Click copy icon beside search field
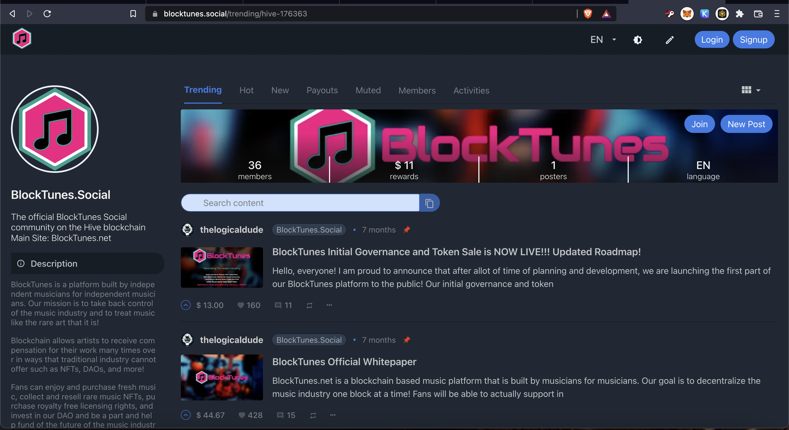The height and width of the screenshot is (430, 789). tap(429, 203)
